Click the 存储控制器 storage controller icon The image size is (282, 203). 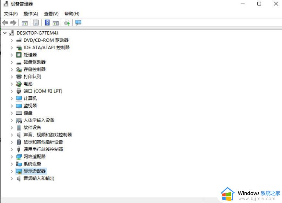pos(19,69)
